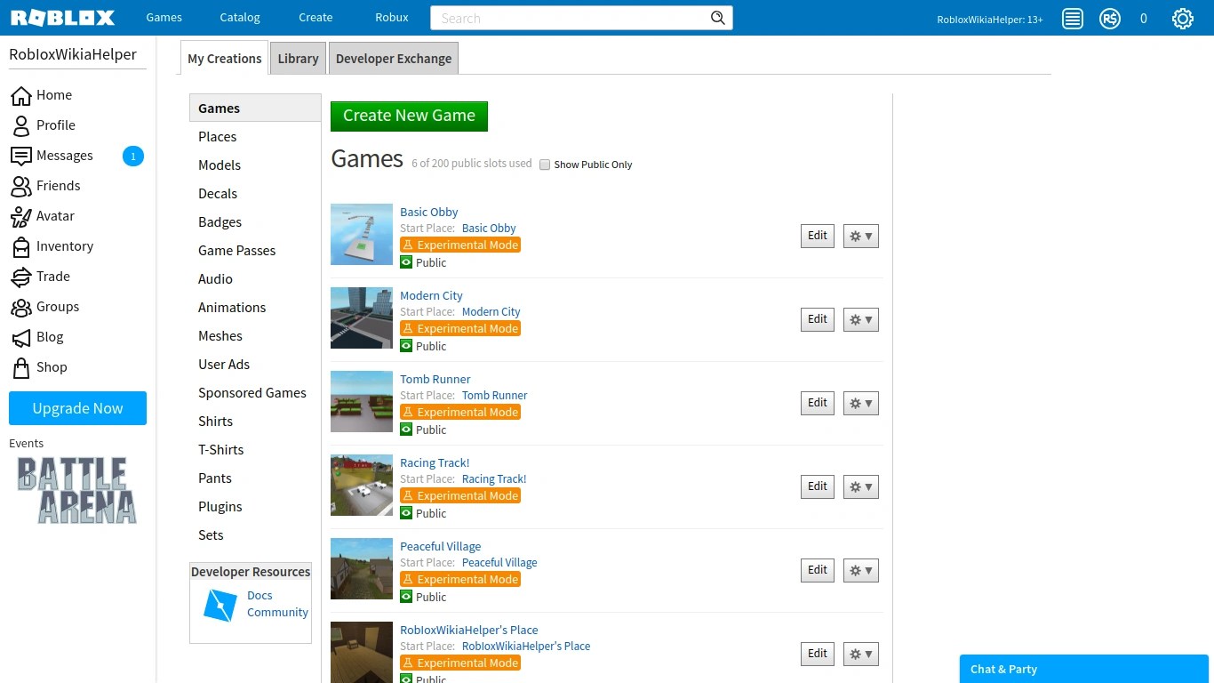The width and height of the screenshot is (1214, 683).
Task: Open gear dropdown for Peaceful Village
Action: [x=860, y=570]
